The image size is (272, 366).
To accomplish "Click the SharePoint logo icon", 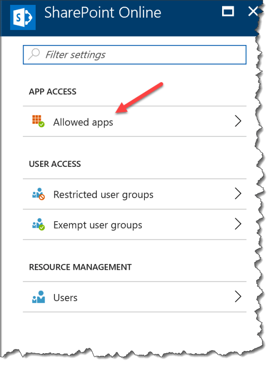I will (23, 17).
